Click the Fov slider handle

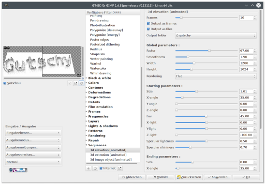coord(206,116)
